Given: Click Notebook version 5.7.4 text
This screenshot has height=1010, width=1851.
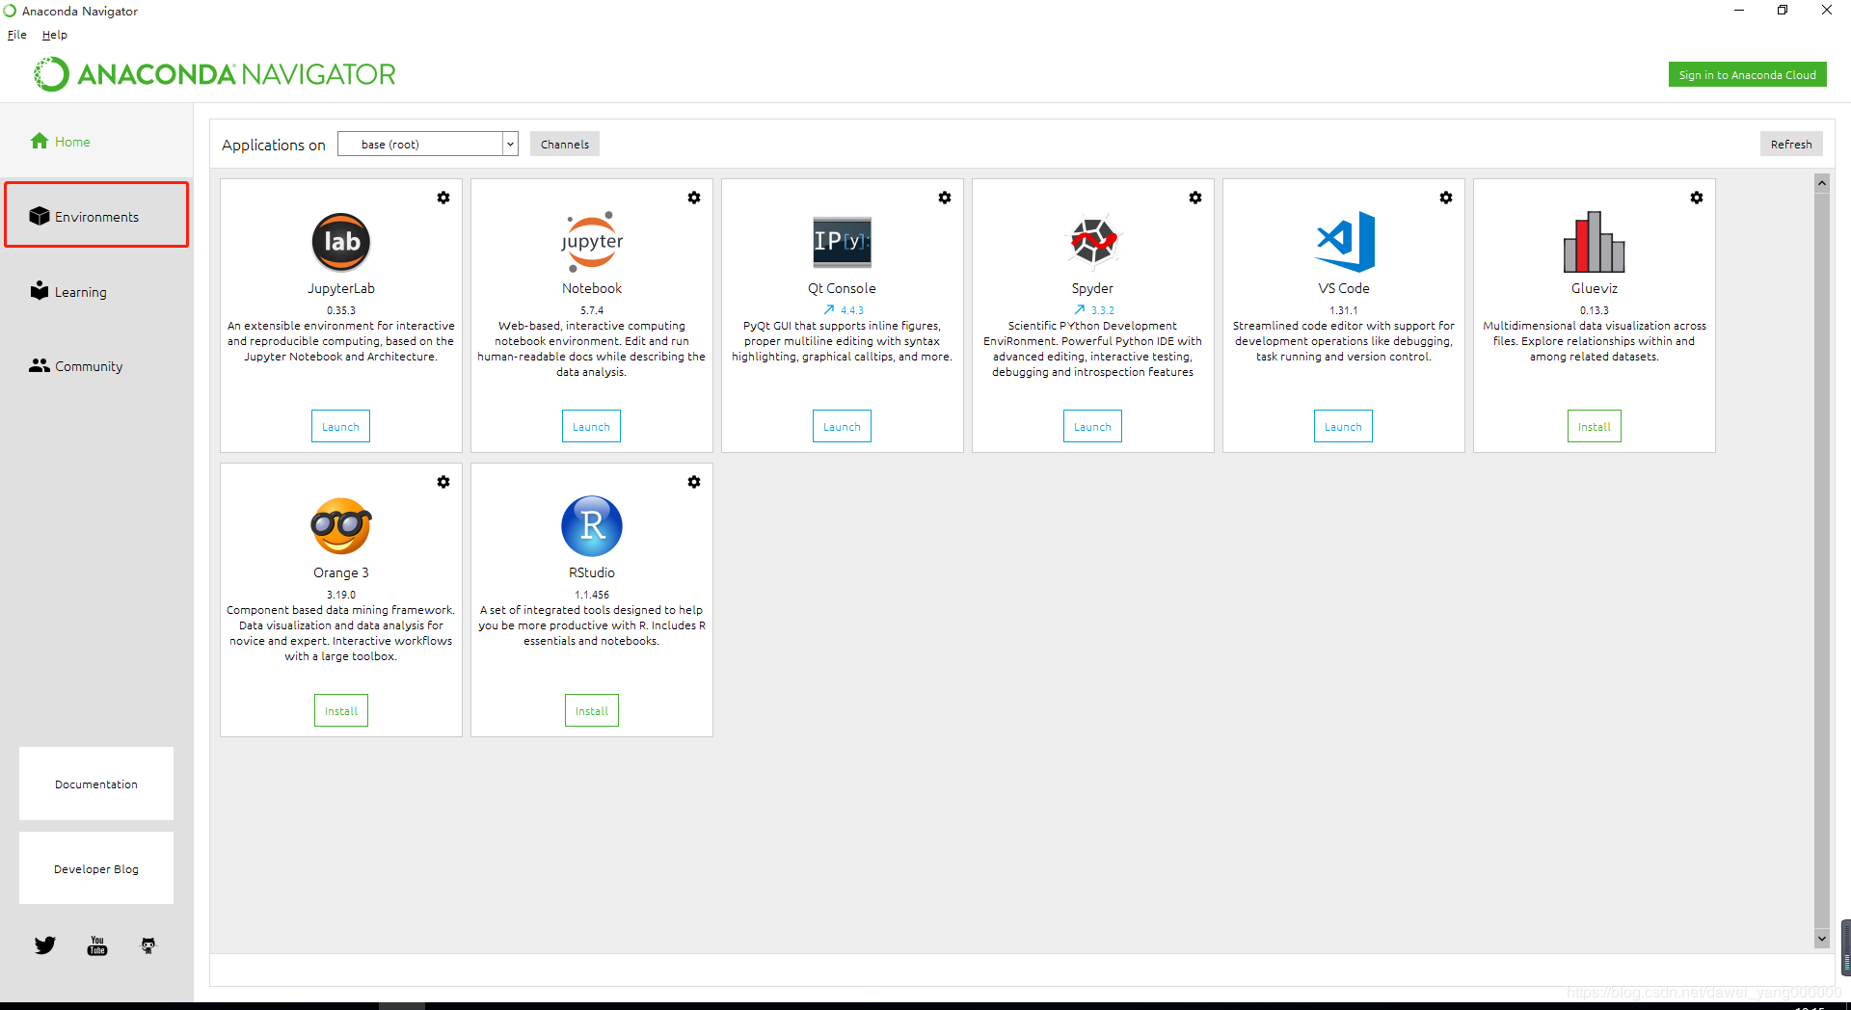Looking at the screenshot, I should pos(592,310).
